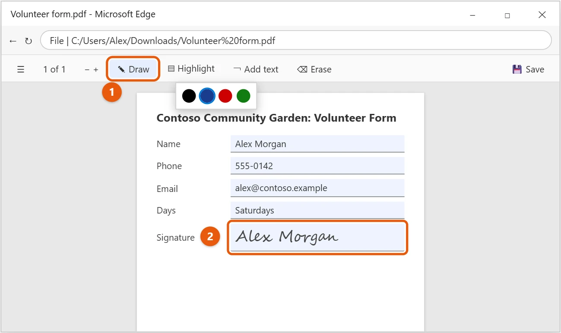Click the Days label text
This screenshot has height=333, width=561.
(x=166, y=211)
